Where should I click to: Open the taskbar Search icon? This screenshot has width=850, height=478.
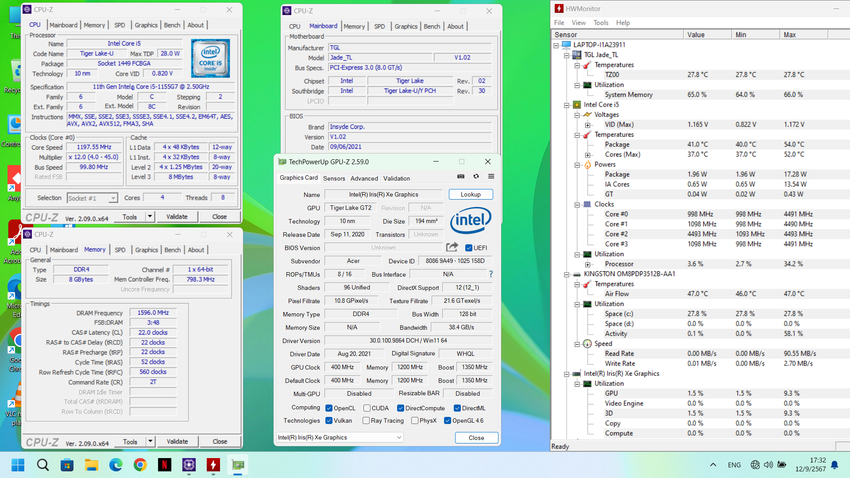[43, 465]
